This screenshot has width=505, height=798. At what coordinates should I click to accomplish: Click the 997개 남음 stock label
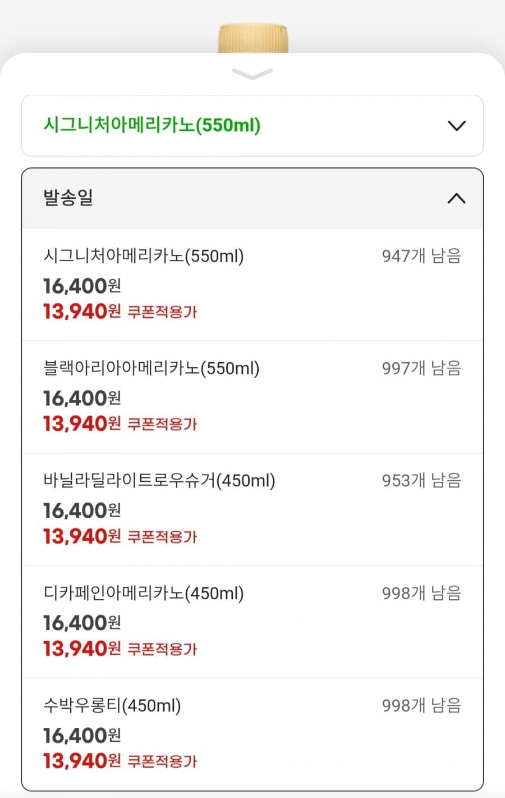421,368
